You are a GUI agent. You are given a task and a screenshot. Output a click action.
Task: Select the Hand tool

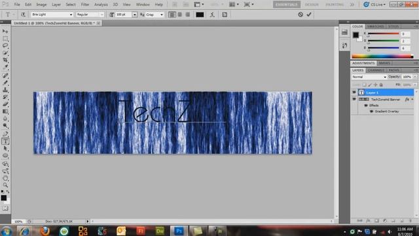click(5, 178)
